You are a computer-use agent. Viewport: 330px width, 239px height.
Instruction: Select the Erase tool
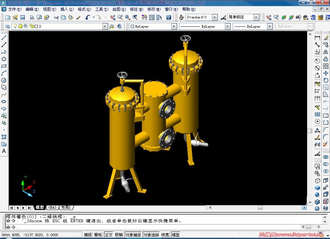[x=326, y=38]
